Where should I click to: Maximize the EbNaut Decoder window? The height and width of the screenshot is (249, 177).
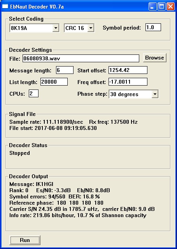(x=161, y=7)
